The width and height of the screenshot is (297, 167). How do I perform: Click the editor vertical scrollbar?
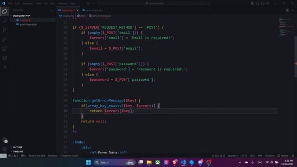point(296,57)
